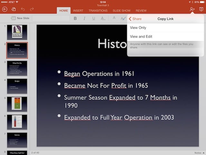Choose View and Edit link option
The image size is (206, 155).
165,36
